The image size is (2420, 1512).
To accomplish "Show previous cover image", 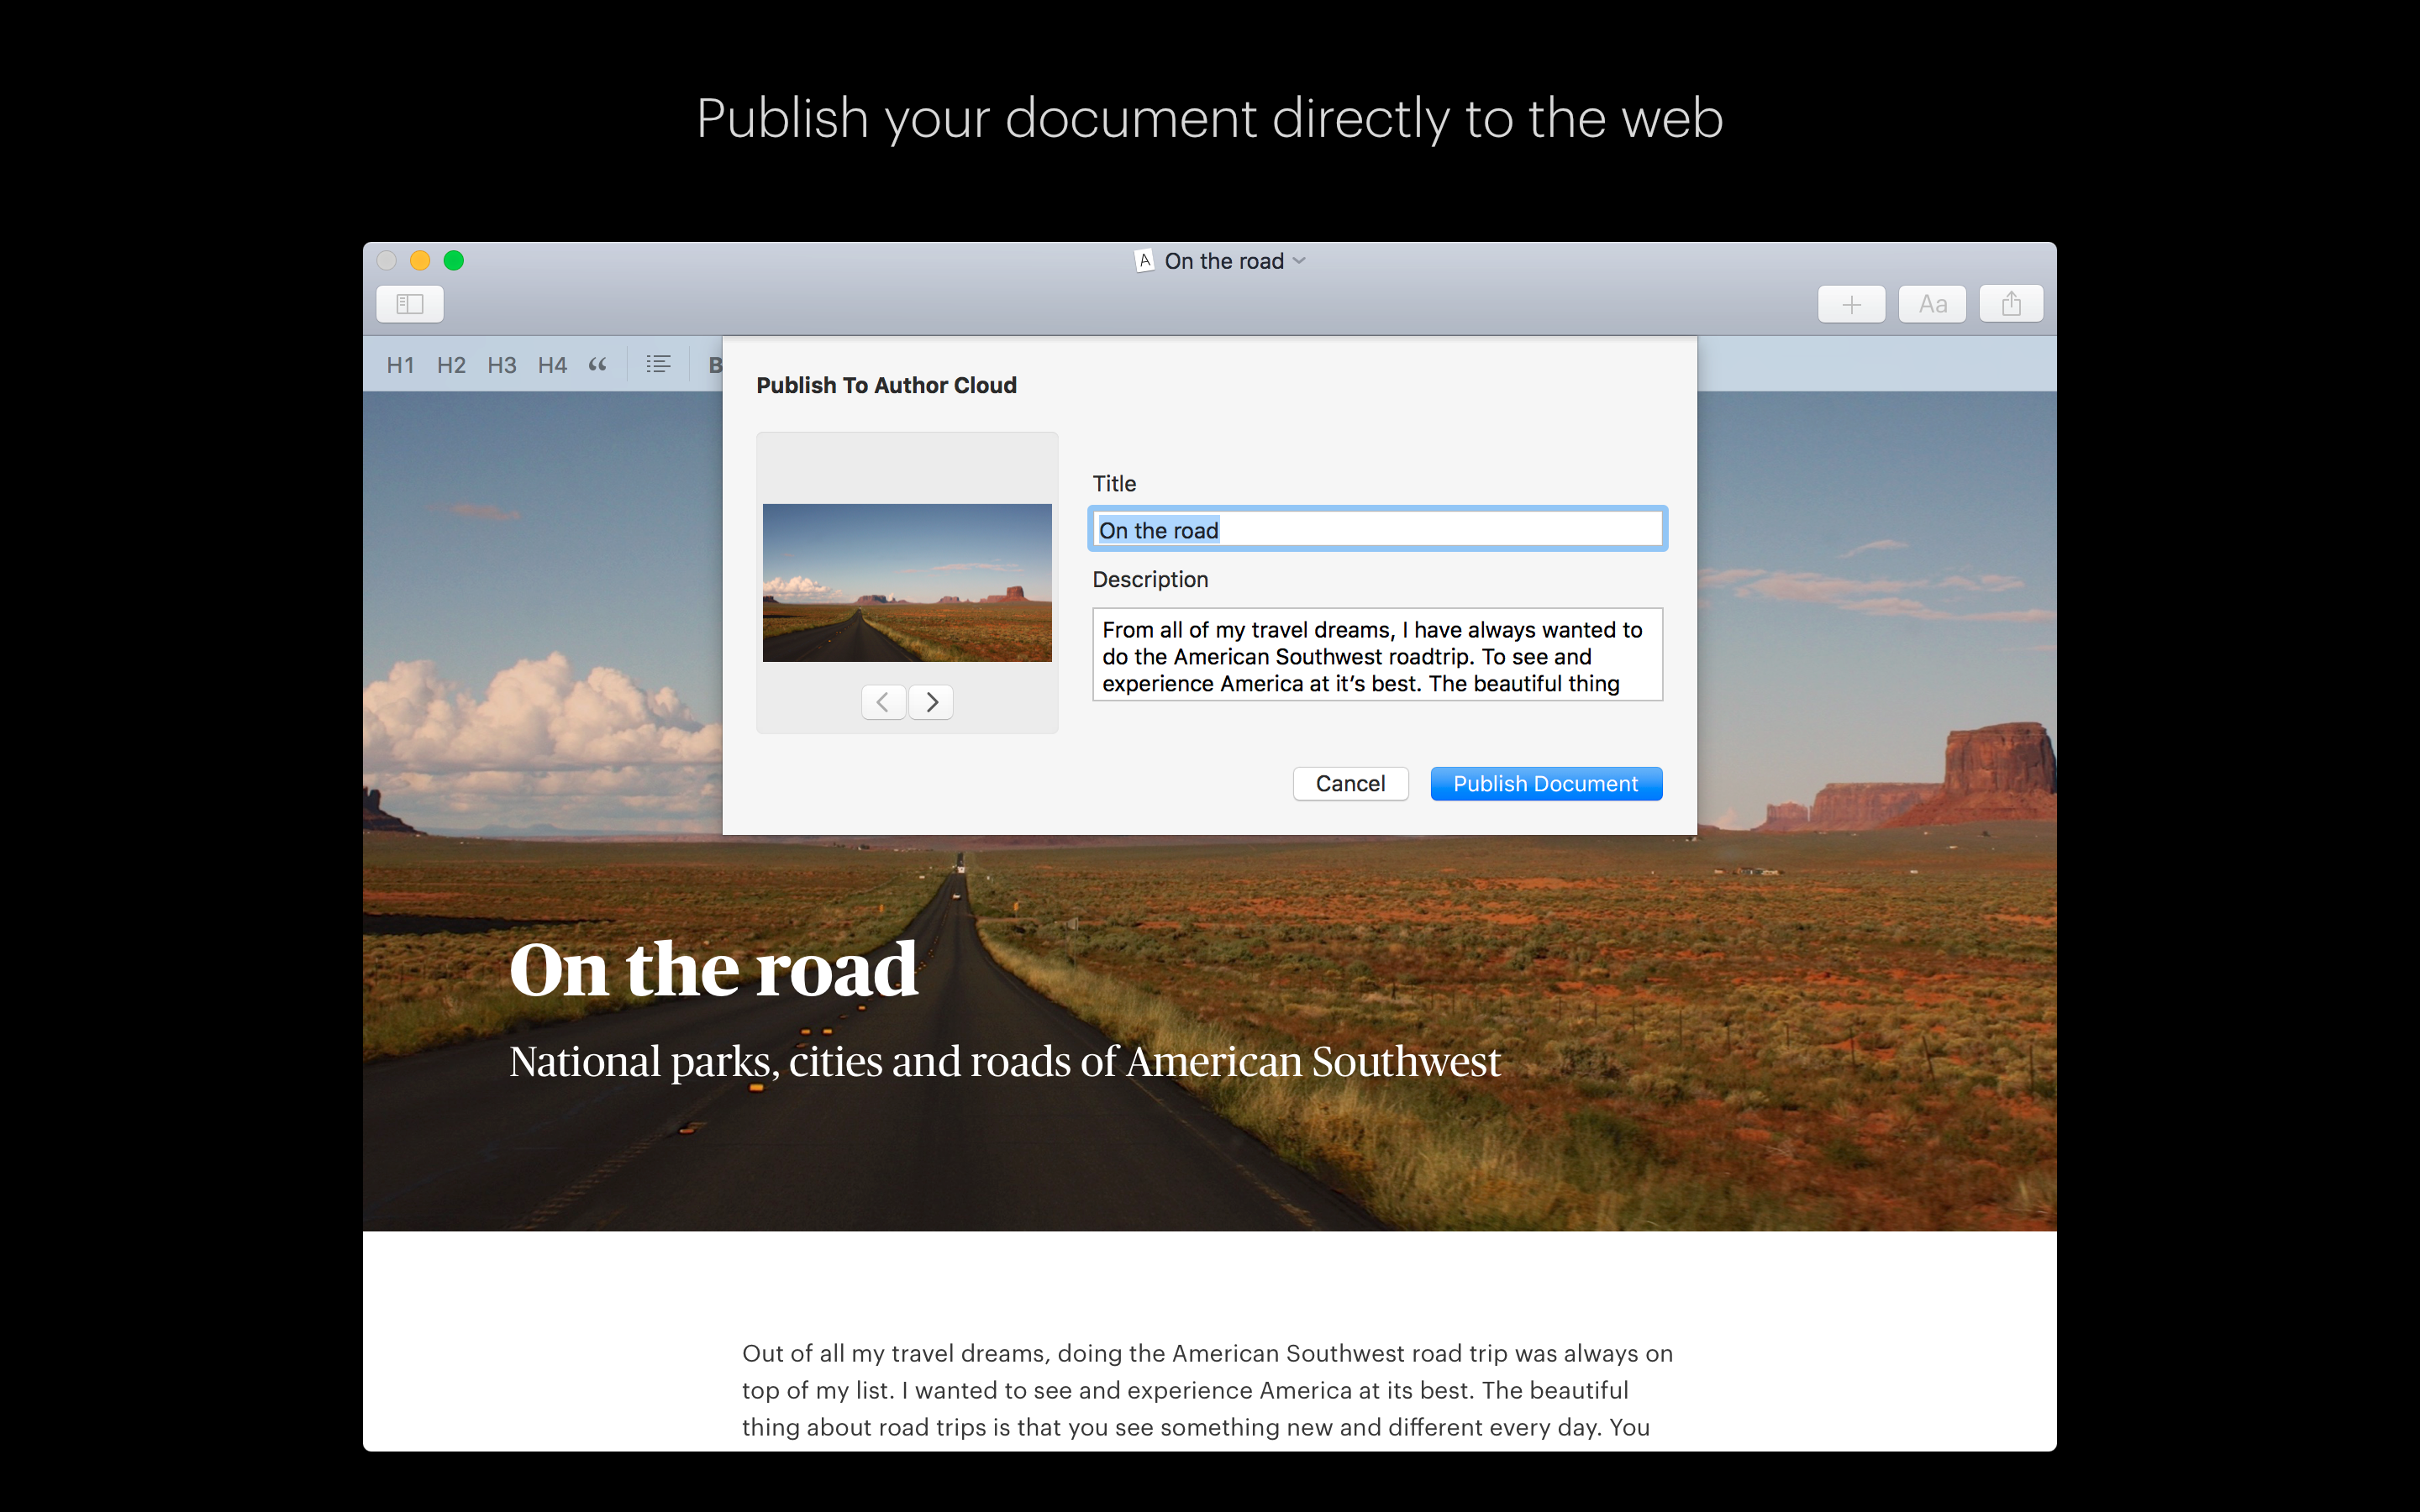I will pos(883,702).
